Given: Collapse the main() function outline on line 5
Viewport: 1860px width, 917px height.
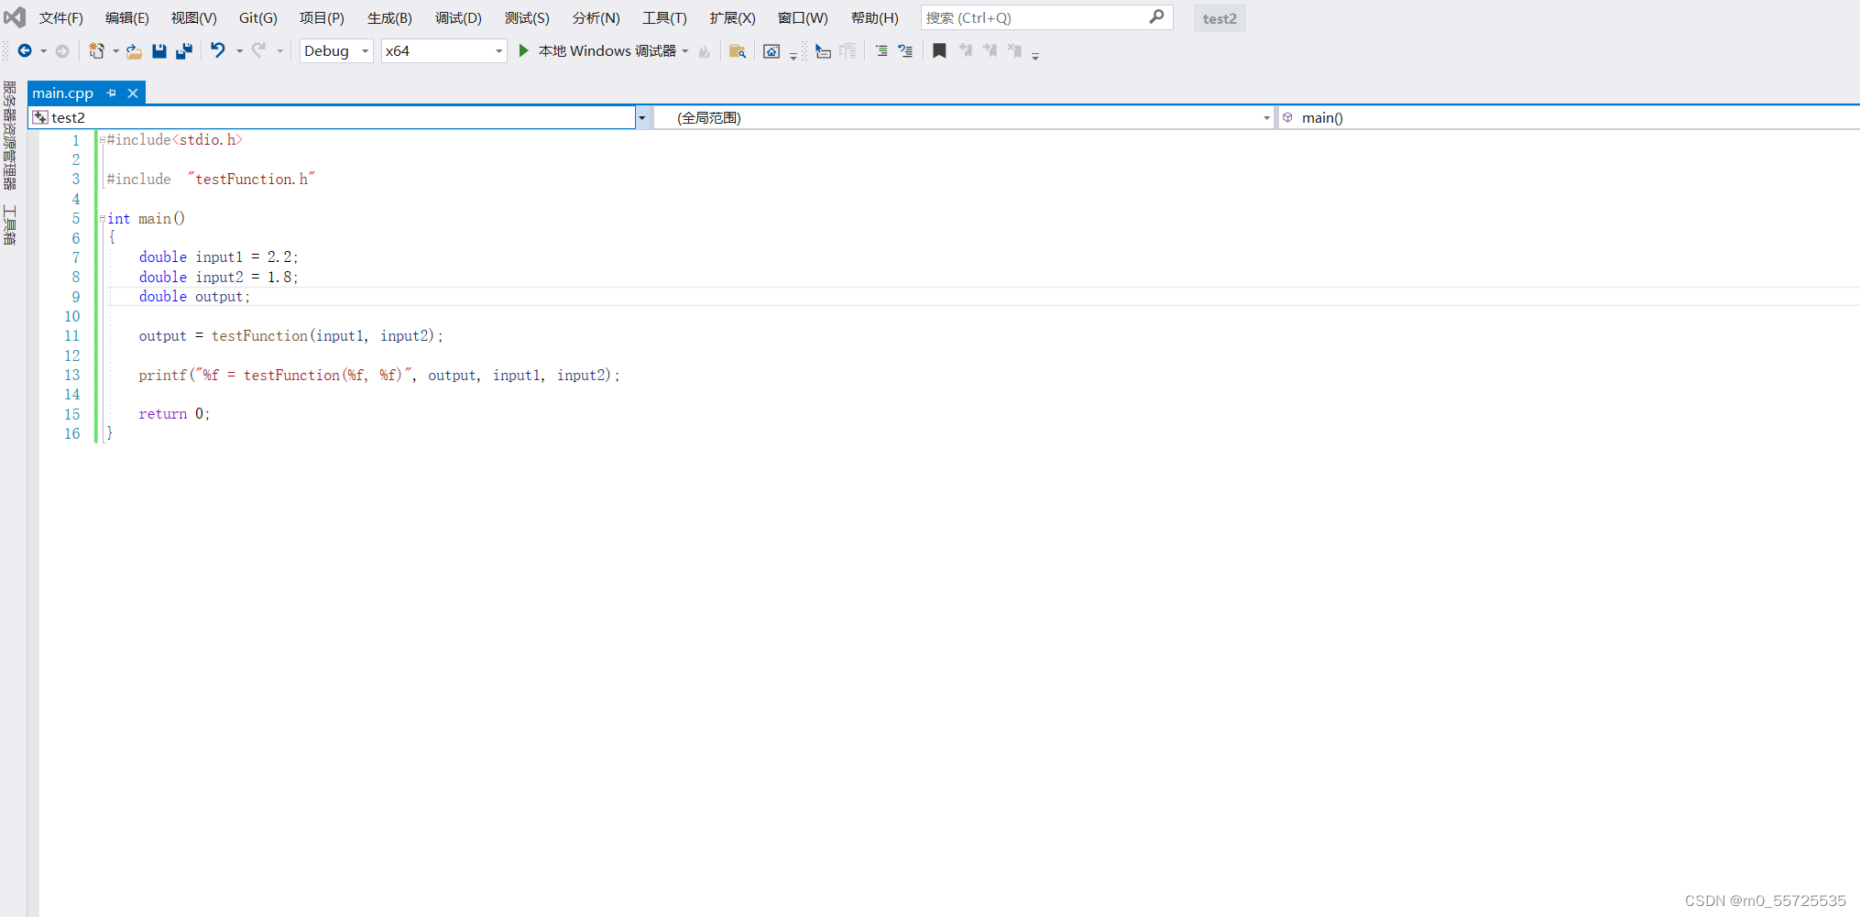Looking at the screenshot, I should click(x=101, y=218).
